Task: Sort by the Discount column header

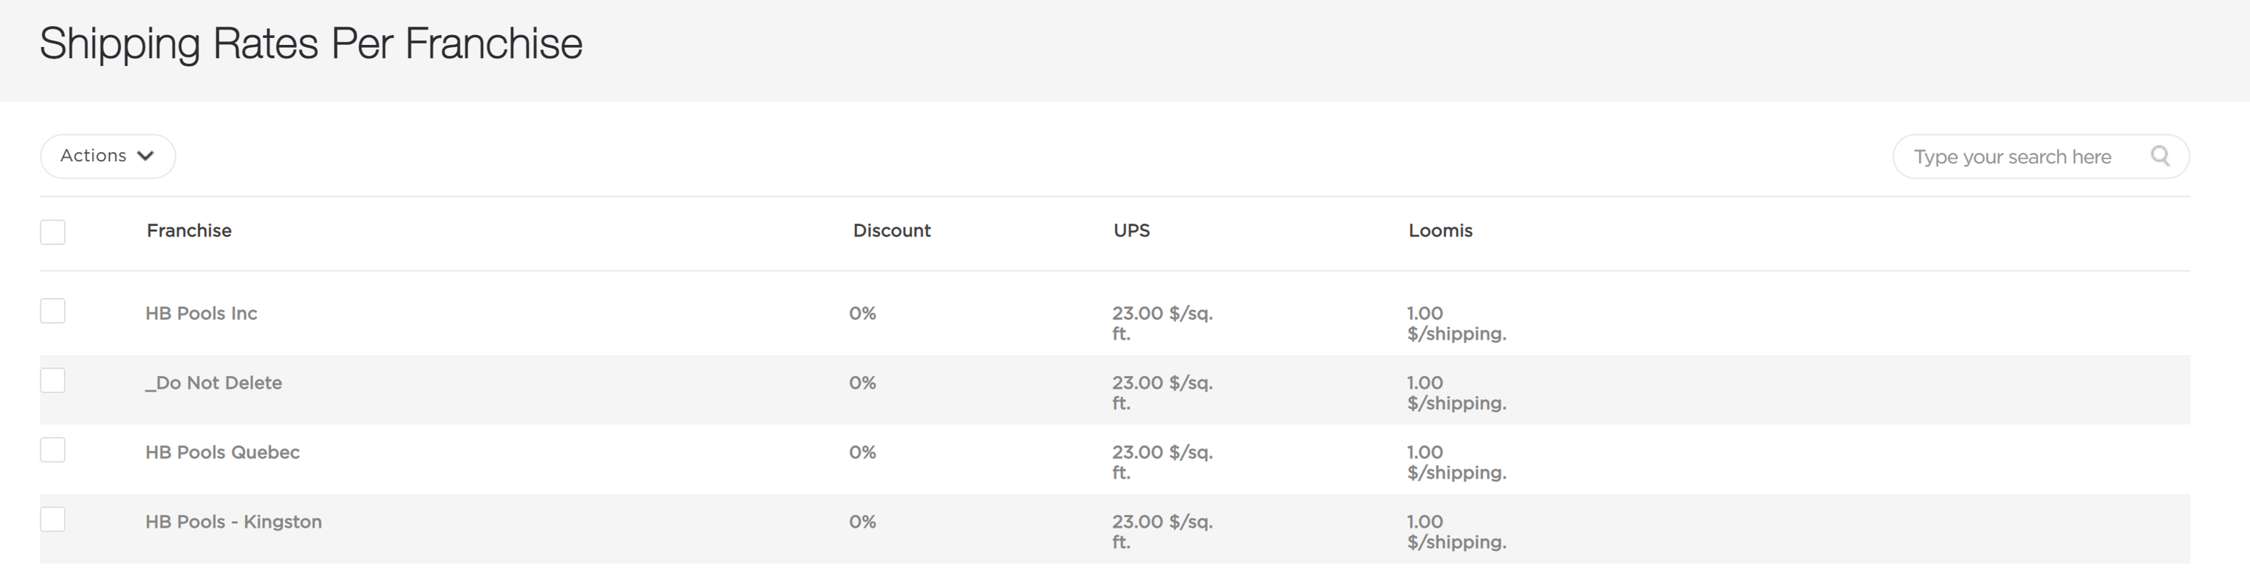Action: (x=891, y=230)
